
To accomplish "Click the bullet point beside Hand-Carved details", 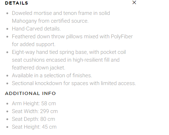I will click(x=7, y=29).
